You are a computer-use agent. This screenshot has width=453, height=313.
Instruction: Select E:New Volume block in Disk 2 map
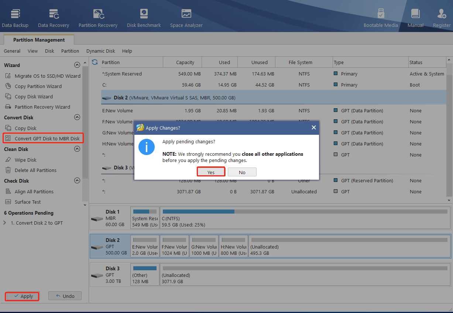tap(145, 246)
